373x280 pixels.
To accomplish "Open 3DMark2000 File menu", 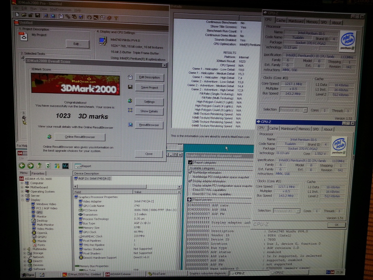I will pos(16,8).
